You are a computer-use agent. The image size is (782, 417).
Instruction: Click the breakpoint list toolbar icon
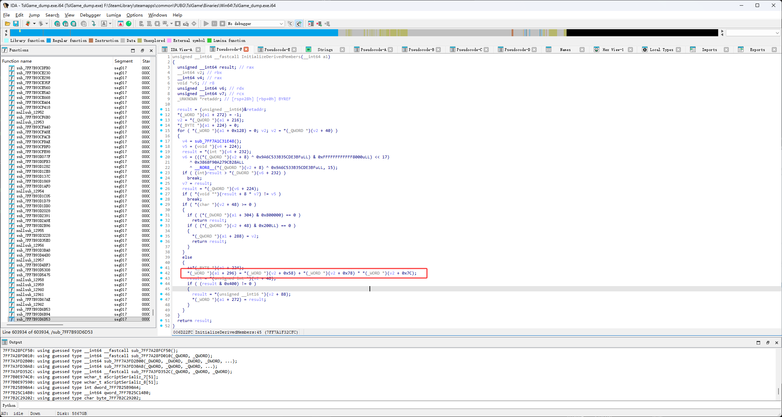tap(311, 24)
